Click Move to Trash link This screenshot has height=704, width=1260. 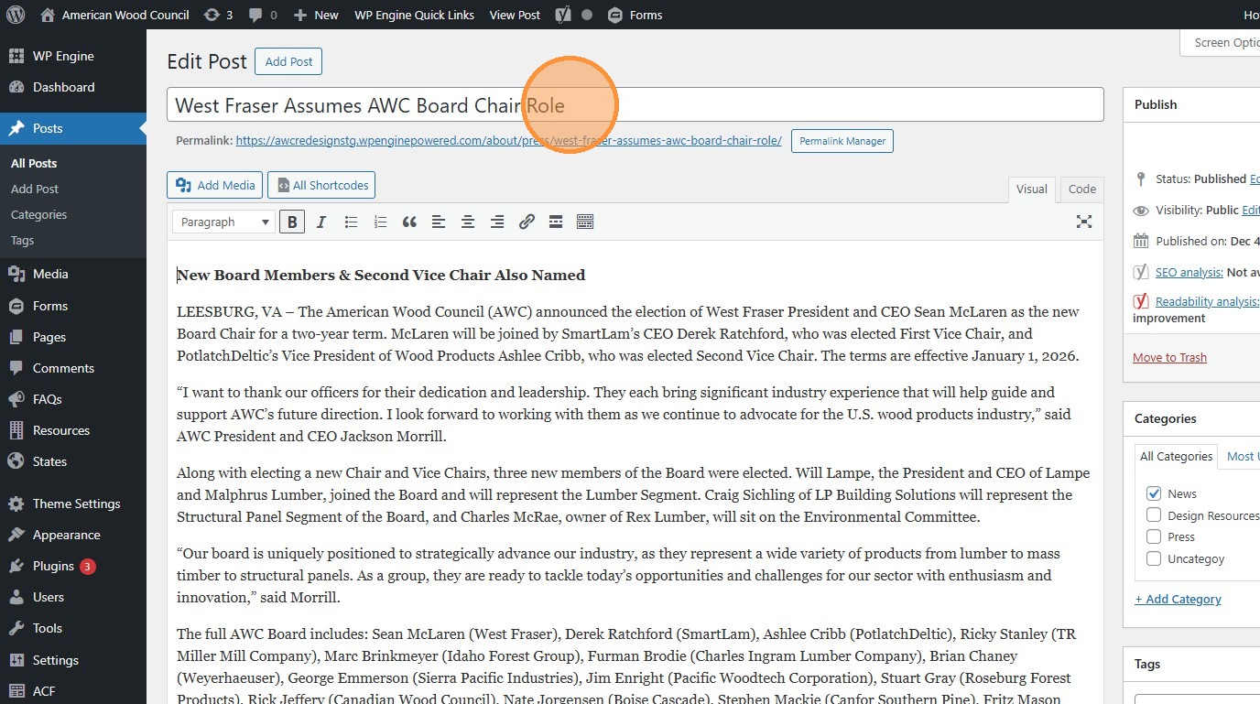pyautogui.click(x=1169, y=357)
